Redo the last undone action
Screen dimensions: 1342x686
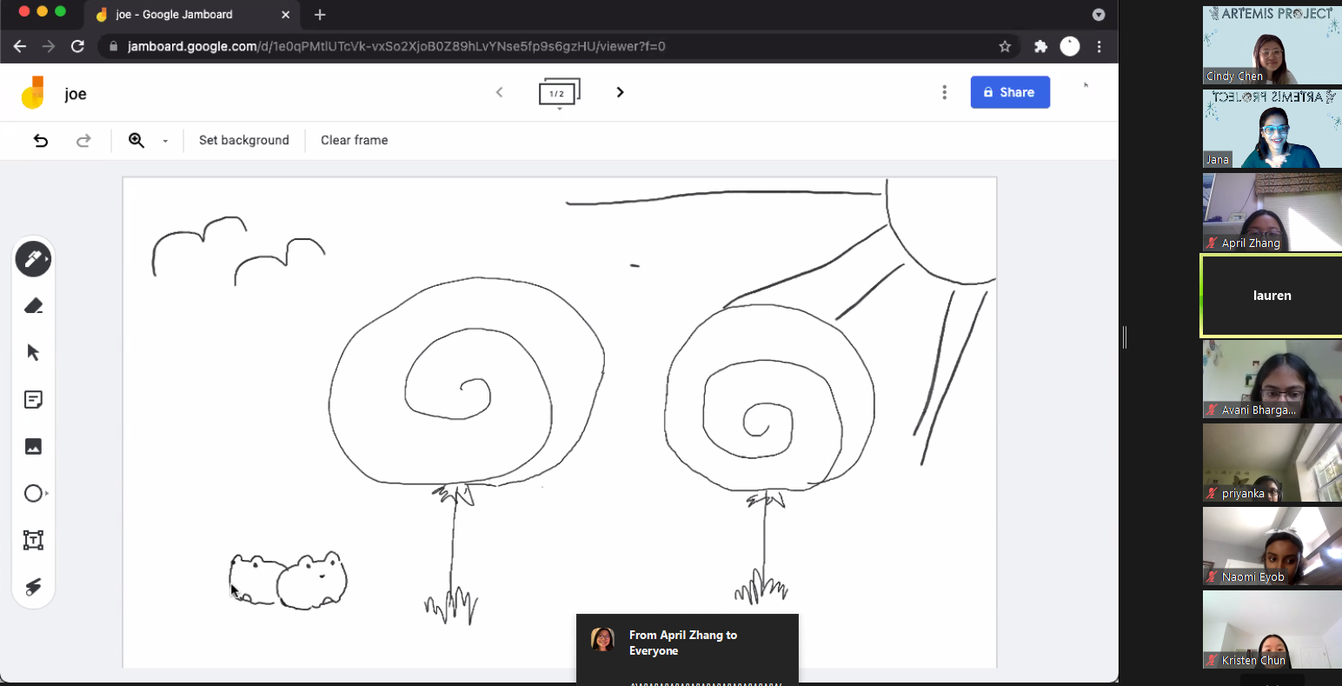(83, 140)
